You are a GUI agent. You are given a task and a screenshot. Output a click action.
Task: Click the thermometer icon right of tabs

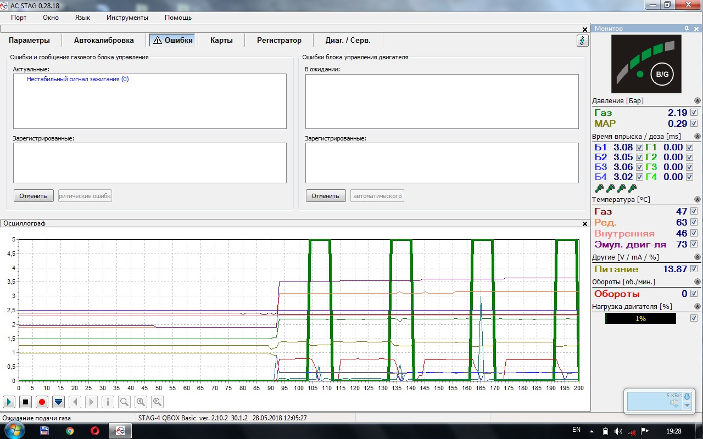tap(582, 41)
